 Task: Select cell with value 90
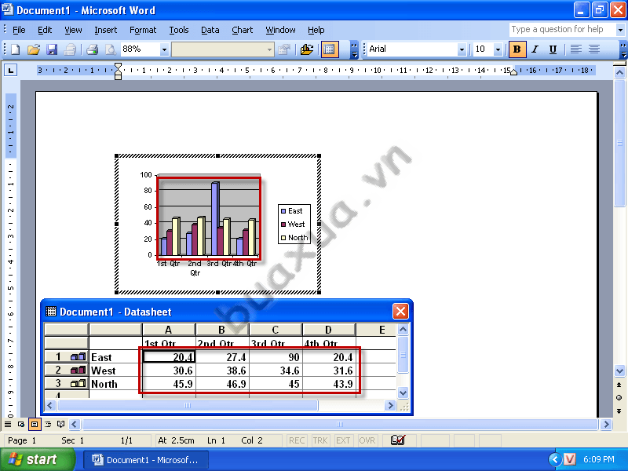point(276,357)
